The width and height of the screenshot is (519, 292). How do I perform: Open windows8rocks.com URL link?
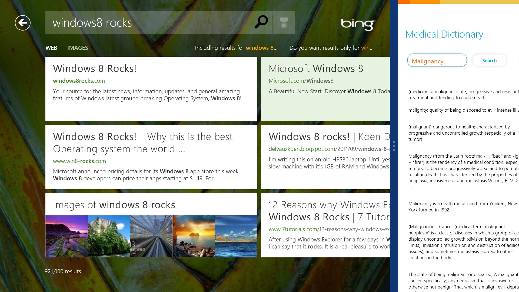pos(79,81)
